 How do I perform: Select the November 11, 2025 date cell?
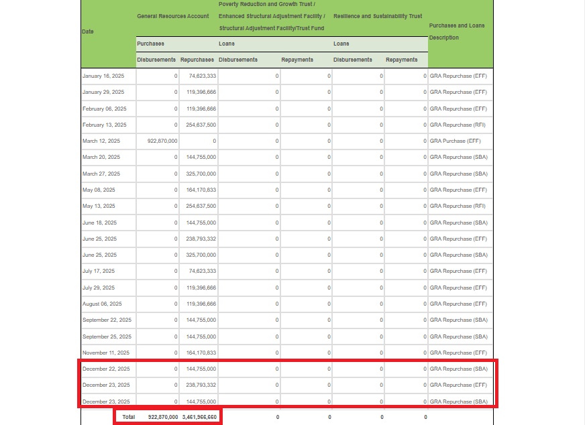(107, 353)
